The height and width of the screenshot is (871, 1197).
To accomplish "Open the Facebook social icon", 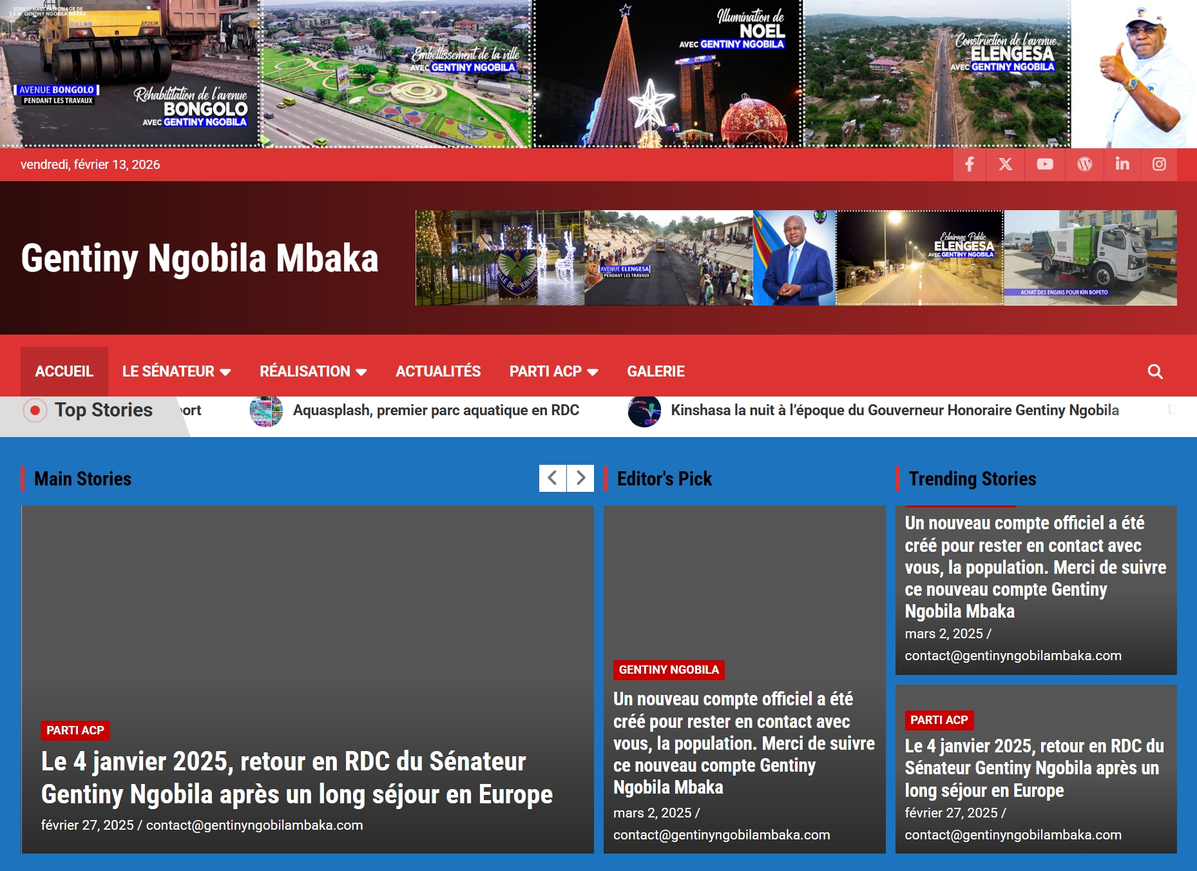I will pos(970,164).
